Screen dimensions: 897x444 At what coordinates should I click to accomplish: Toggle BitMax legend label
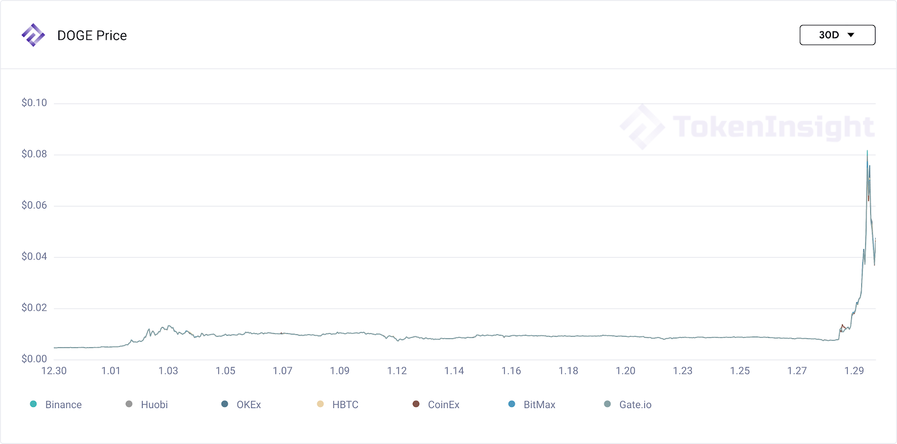tap(539, 405)
